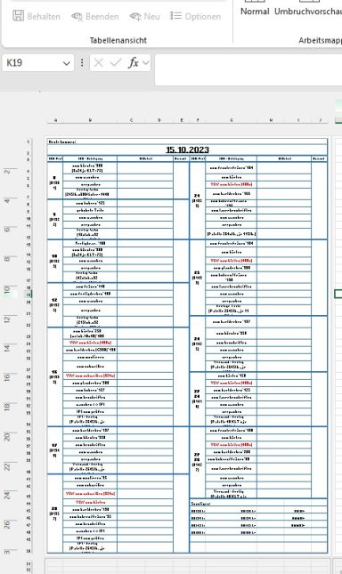
Task: Expand the formula bar function dropdown chevron
Action: (146, 63)
